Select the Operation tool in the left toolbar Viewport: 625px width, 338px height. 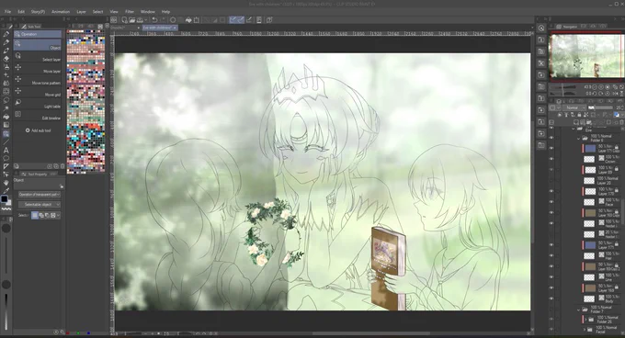(x=6, y=134)
